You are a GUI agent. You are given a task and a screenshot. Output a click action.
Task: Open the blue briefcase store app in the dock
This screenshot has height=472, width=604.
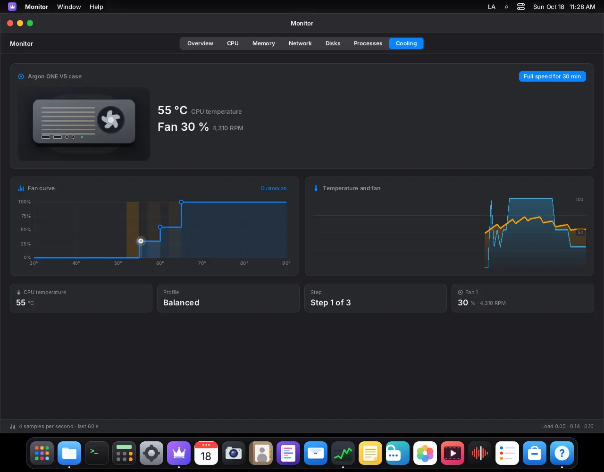[535, 454]
